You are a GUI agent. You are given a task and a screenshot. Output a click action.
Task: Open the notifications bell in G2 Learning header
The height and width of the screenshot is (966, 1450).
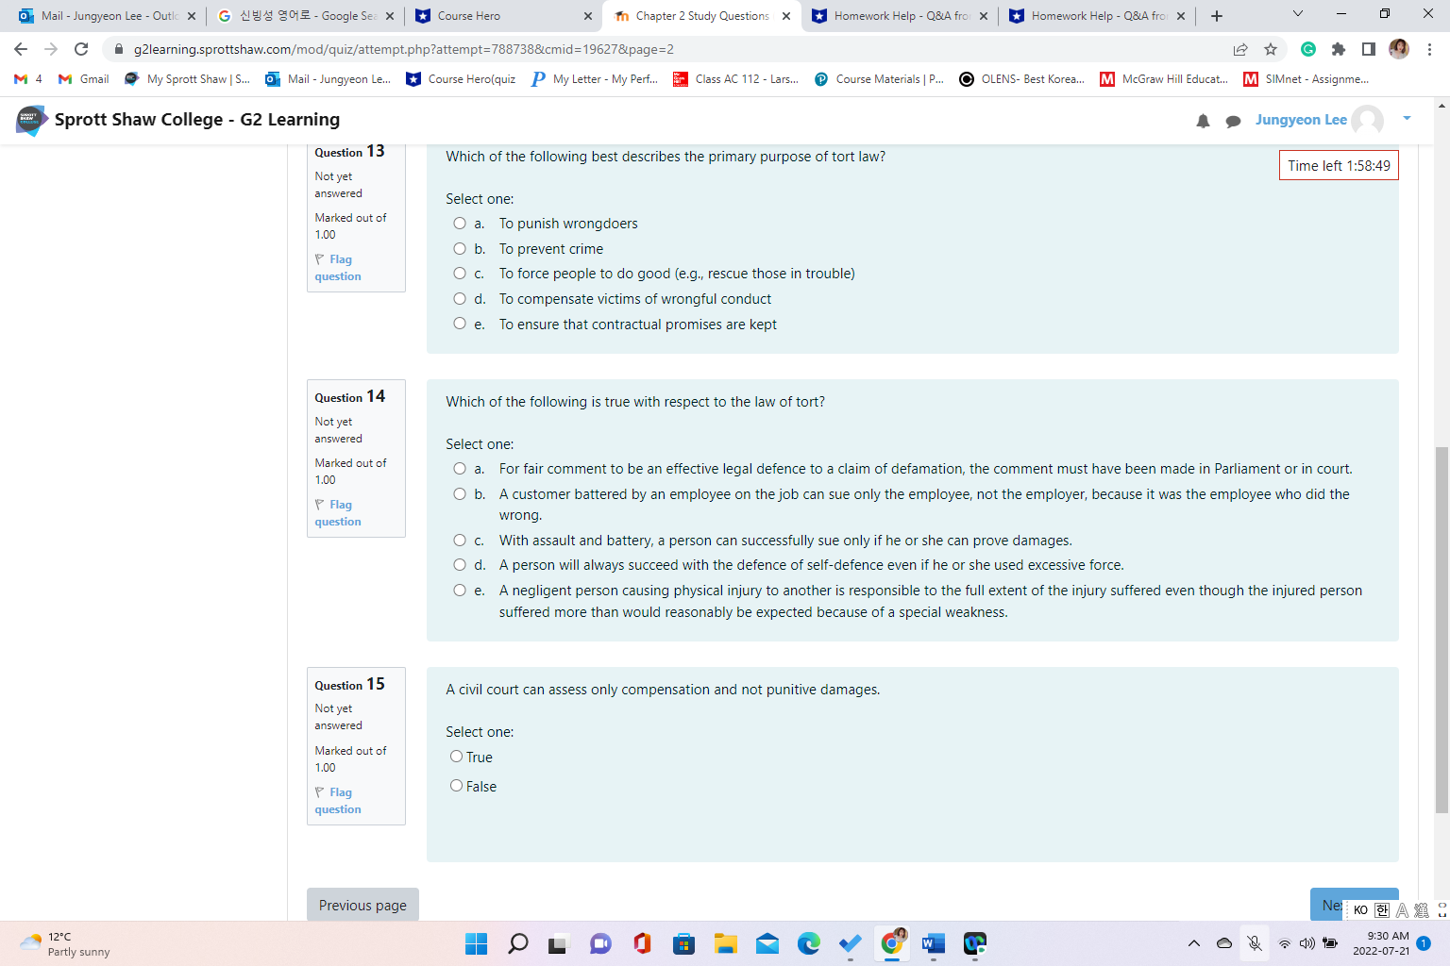pos(1203,120)
